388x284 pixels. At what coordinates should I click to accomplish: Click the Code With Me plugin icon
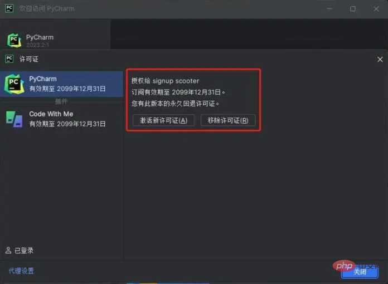tap(14, 118)
